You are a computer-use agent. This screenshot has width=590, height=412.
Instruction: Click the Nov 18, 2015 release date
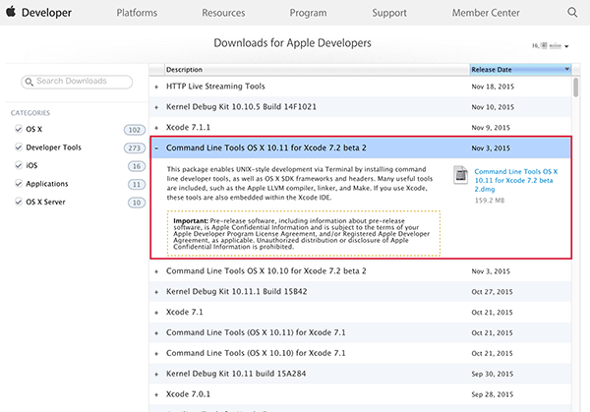pyautogui.click(x=493, y=87)
